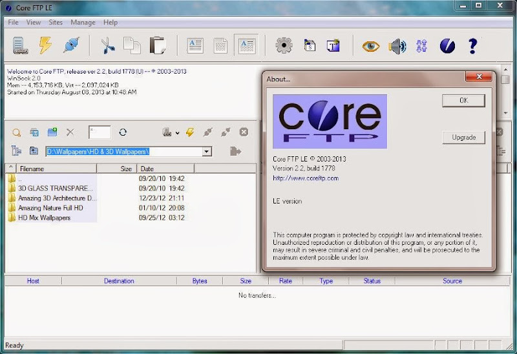Click the Size header in transfer queue

(x=246, y=281)
